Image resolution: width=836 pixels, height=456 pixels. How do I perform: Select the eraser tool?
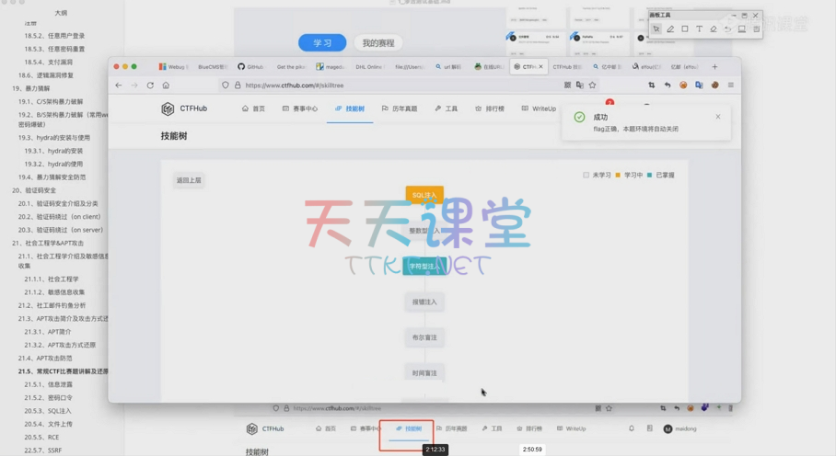point(714,29)
